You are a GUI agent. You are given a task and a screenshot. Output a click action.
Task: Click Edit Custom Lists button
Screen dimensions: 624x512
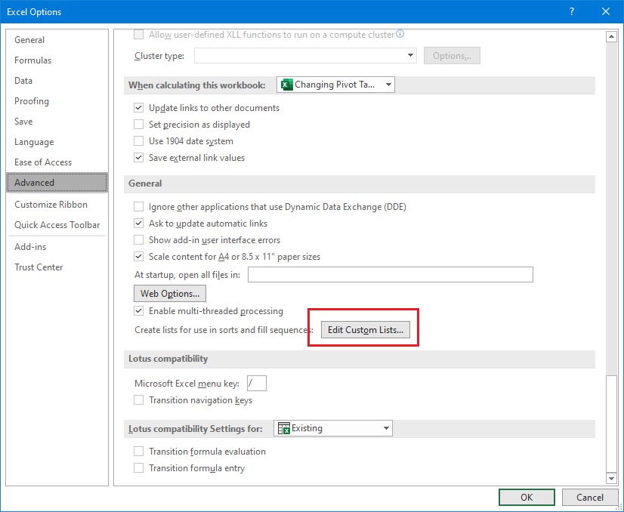tap(366, 330)
